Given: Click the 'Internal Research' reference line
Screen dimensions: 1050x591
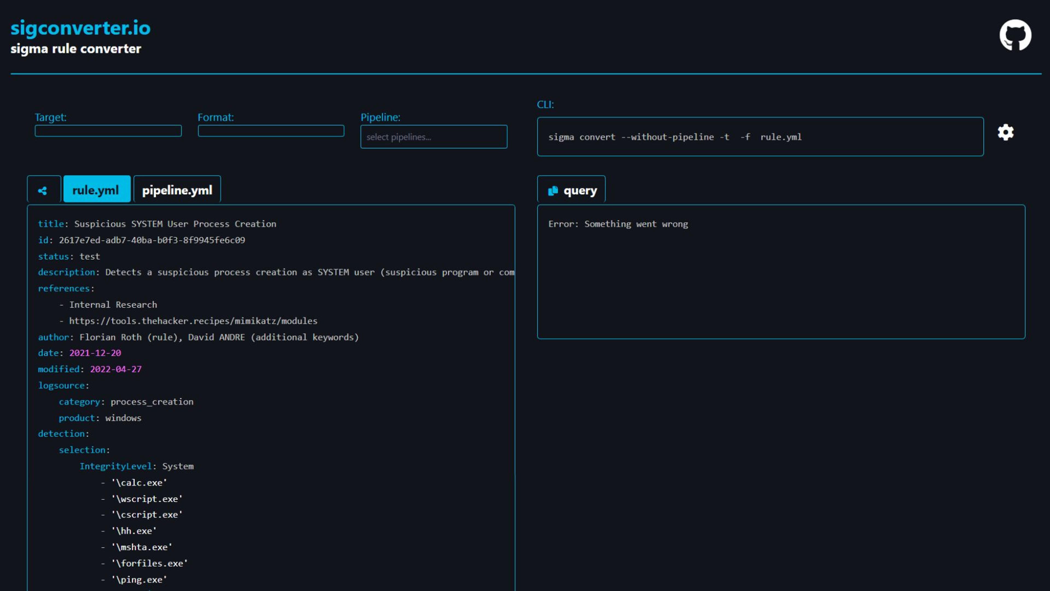Looking at the screenshot, I should (x=108, y=305).
